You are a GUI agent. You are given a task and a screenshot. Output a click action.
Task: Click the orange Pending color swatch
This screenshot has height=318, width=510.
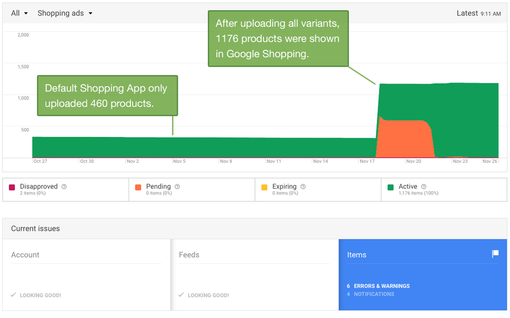pyautogui.click(x=138, y=187)
